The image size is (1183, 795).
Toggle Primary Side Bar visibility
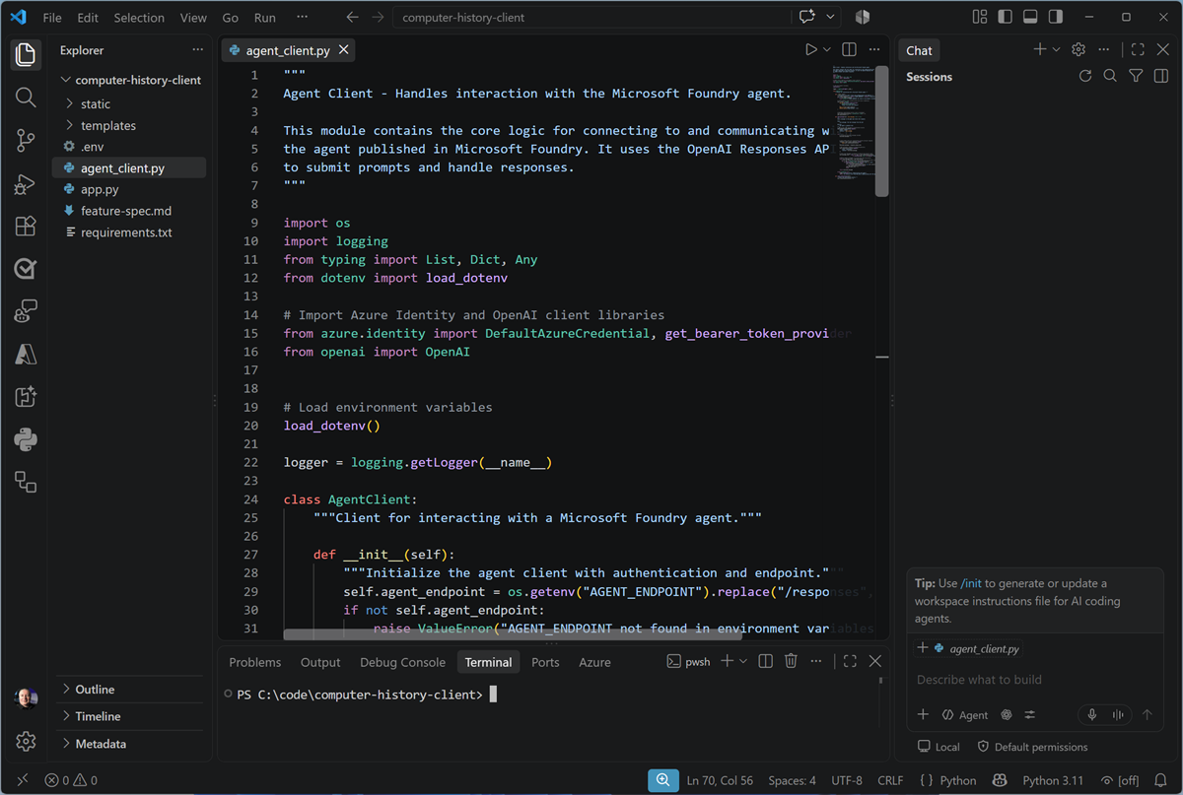coord(1005,17)
